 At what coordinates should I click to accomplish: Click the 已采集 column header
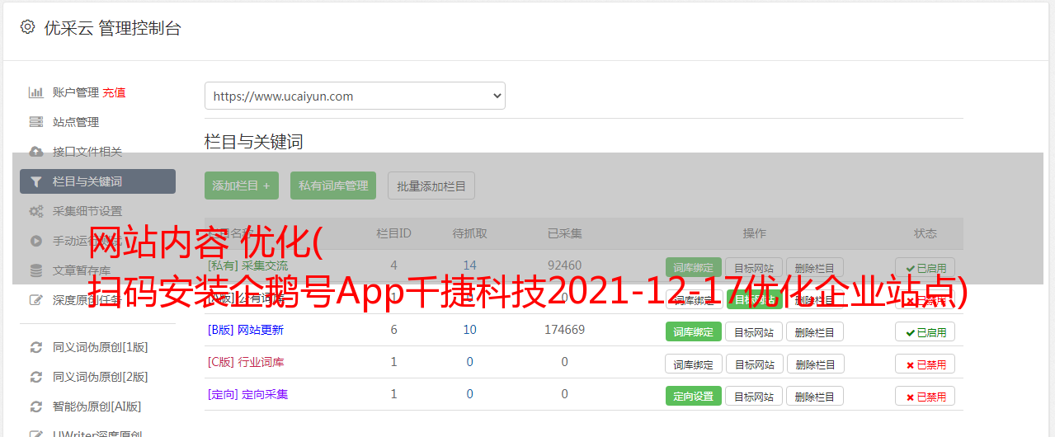565,233
